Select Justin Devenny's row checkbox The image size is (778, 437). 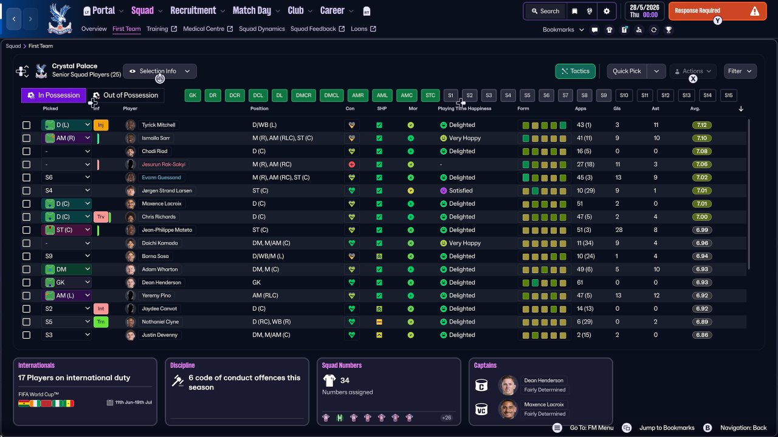pos(26,335)
